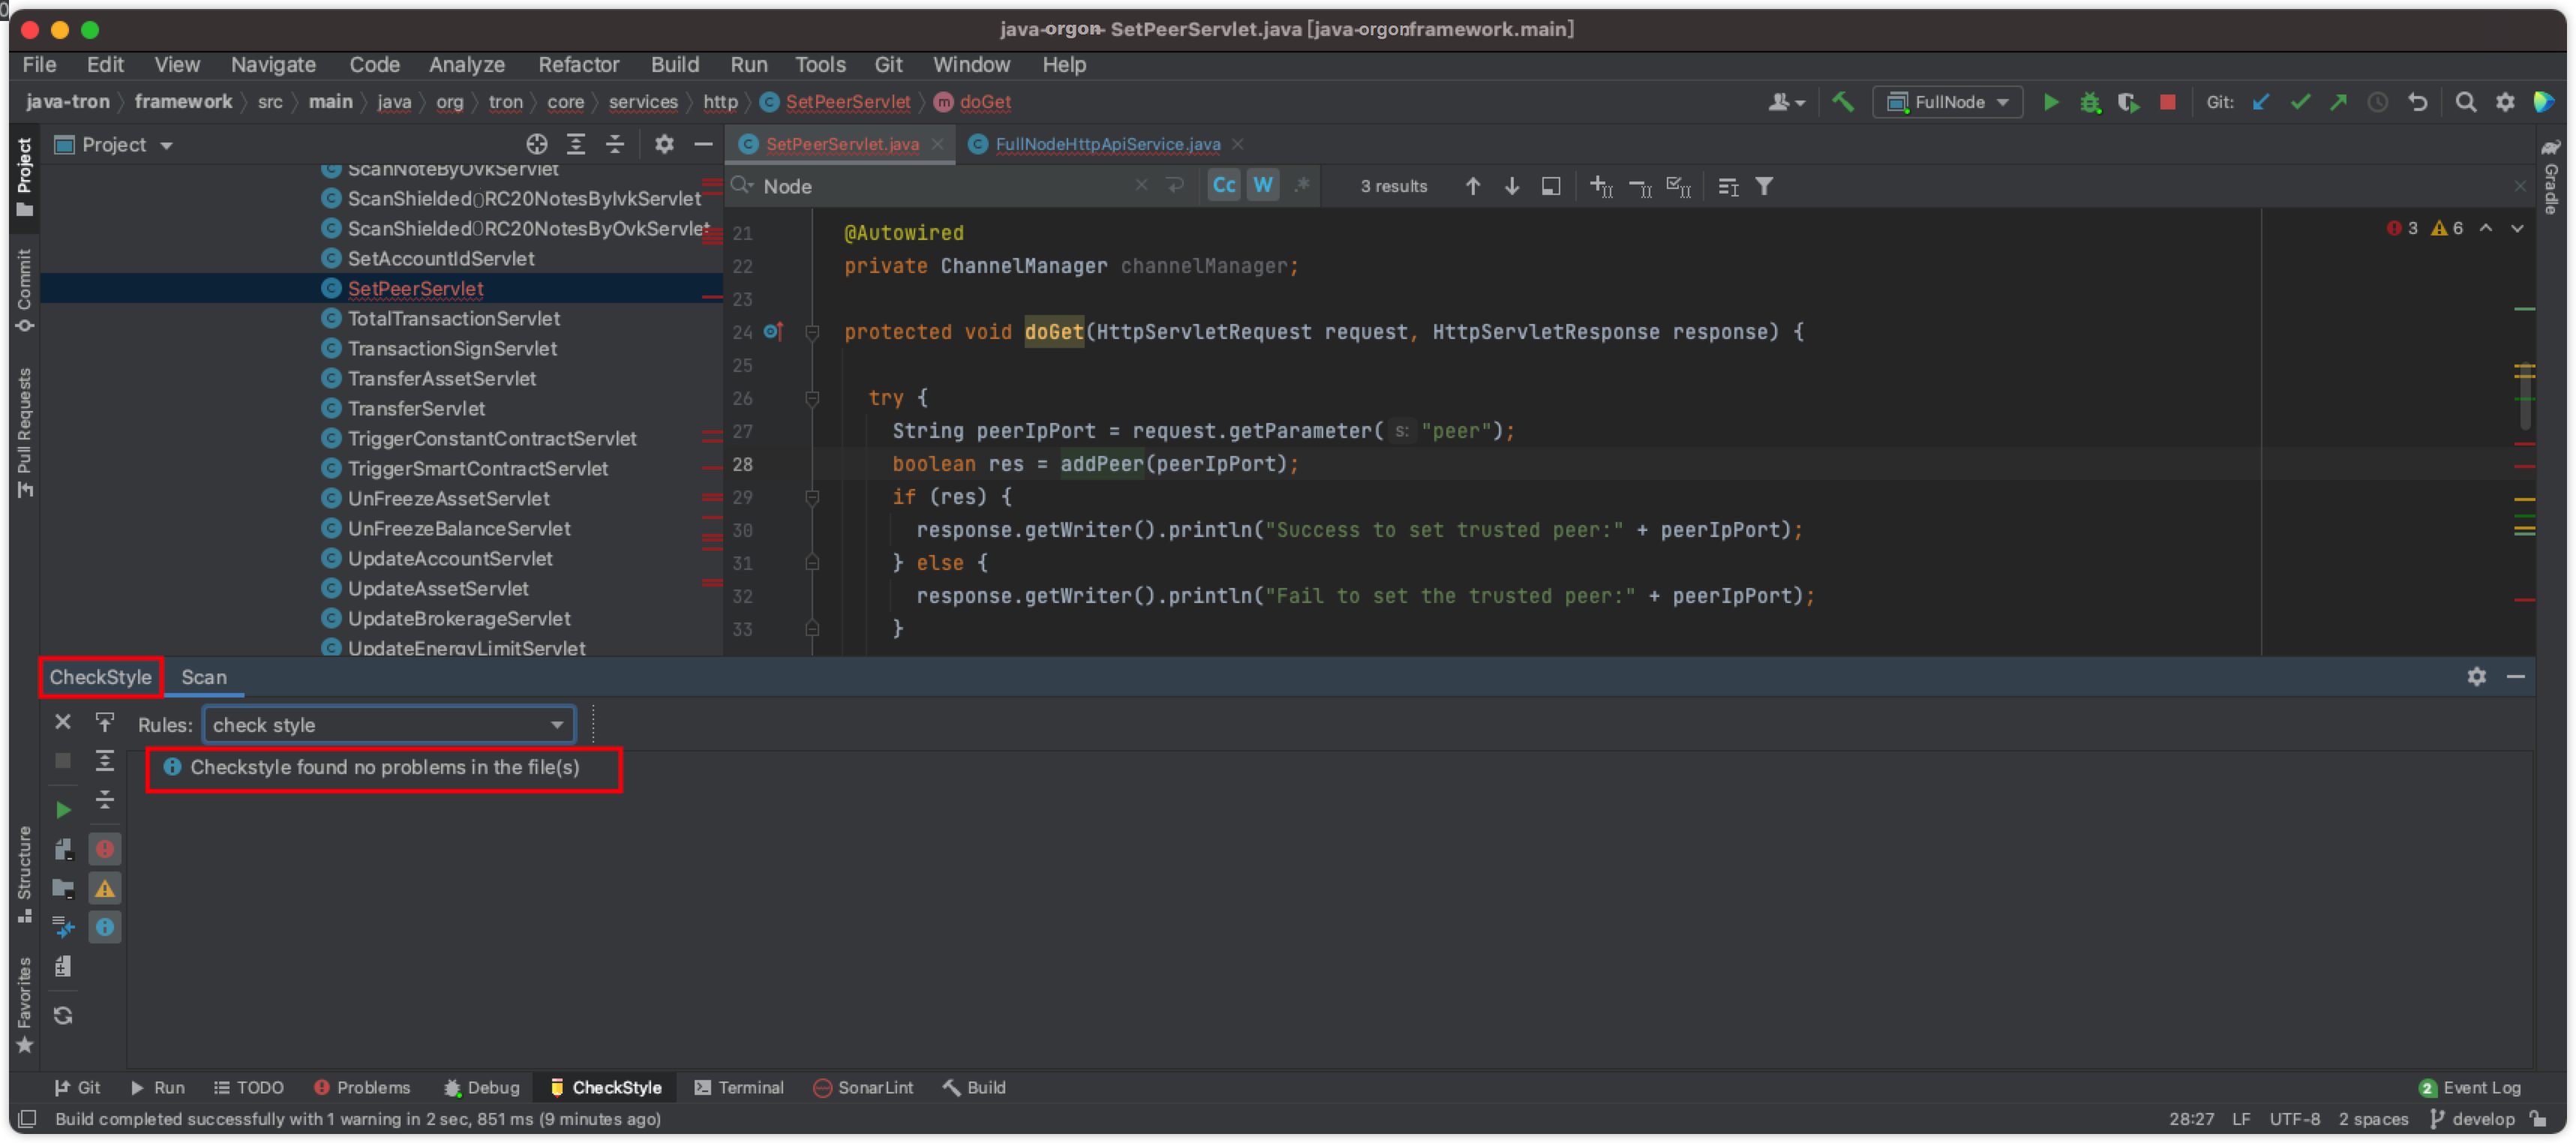Switch to FullNodeHttpApiService.java tab

click(x=1107, y=144)
